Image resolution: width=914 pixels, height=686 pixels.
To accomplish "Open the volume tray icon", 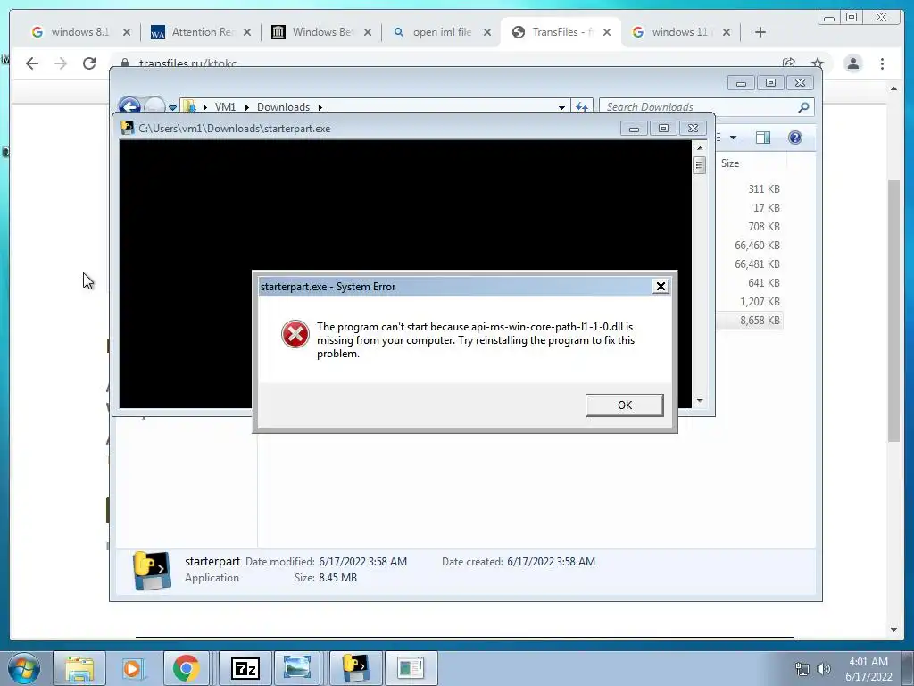I will click(823, 669).
